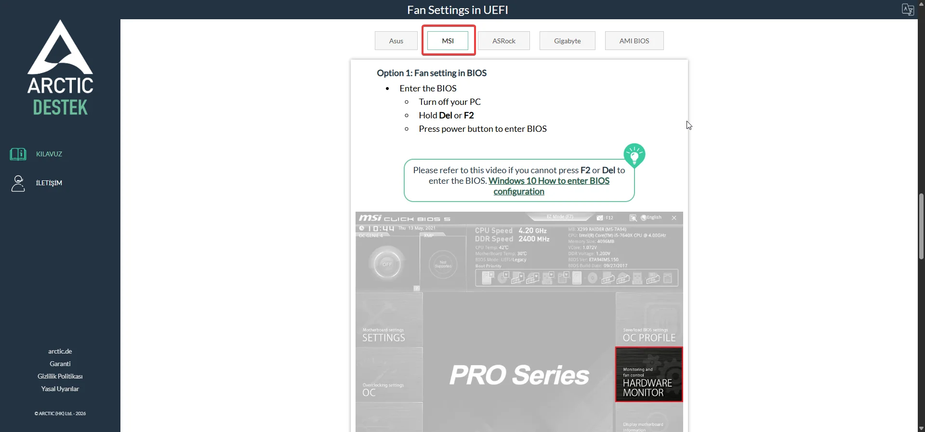Click the page vertical scrollbar thumb
925x432 pixels.
click(x=921, y=226)
